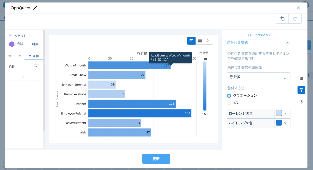Click the legend minimum value 38

coord(205,59)
